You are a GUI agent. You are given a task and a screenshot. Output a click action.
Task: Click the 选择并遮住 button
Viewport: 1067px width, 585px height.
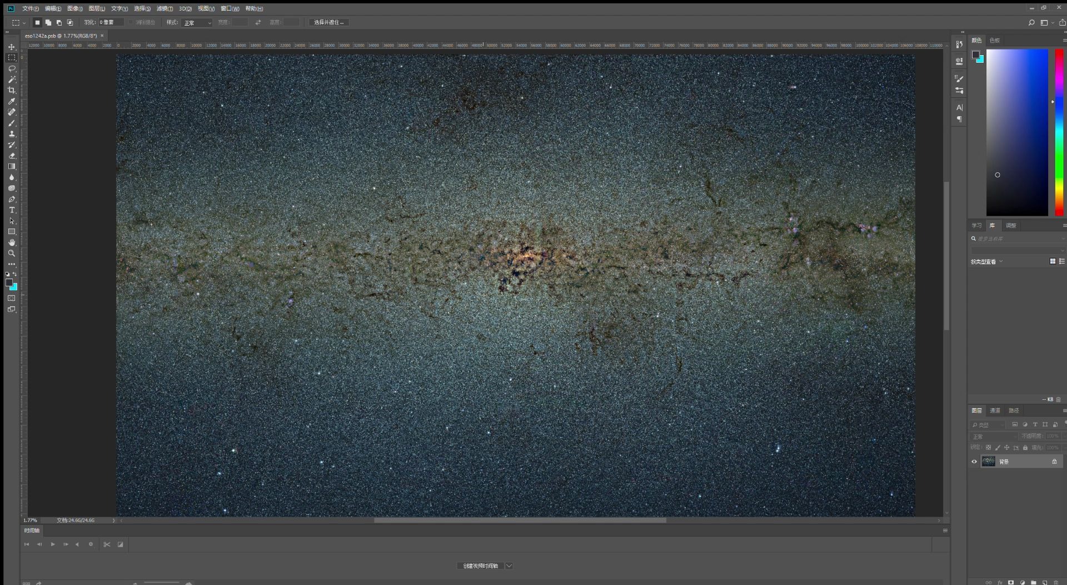pyautogui.click(x=328, y=23)
